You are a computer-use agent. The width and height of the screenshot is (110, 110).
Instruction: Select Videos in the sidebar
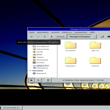[x=38, y=57]
